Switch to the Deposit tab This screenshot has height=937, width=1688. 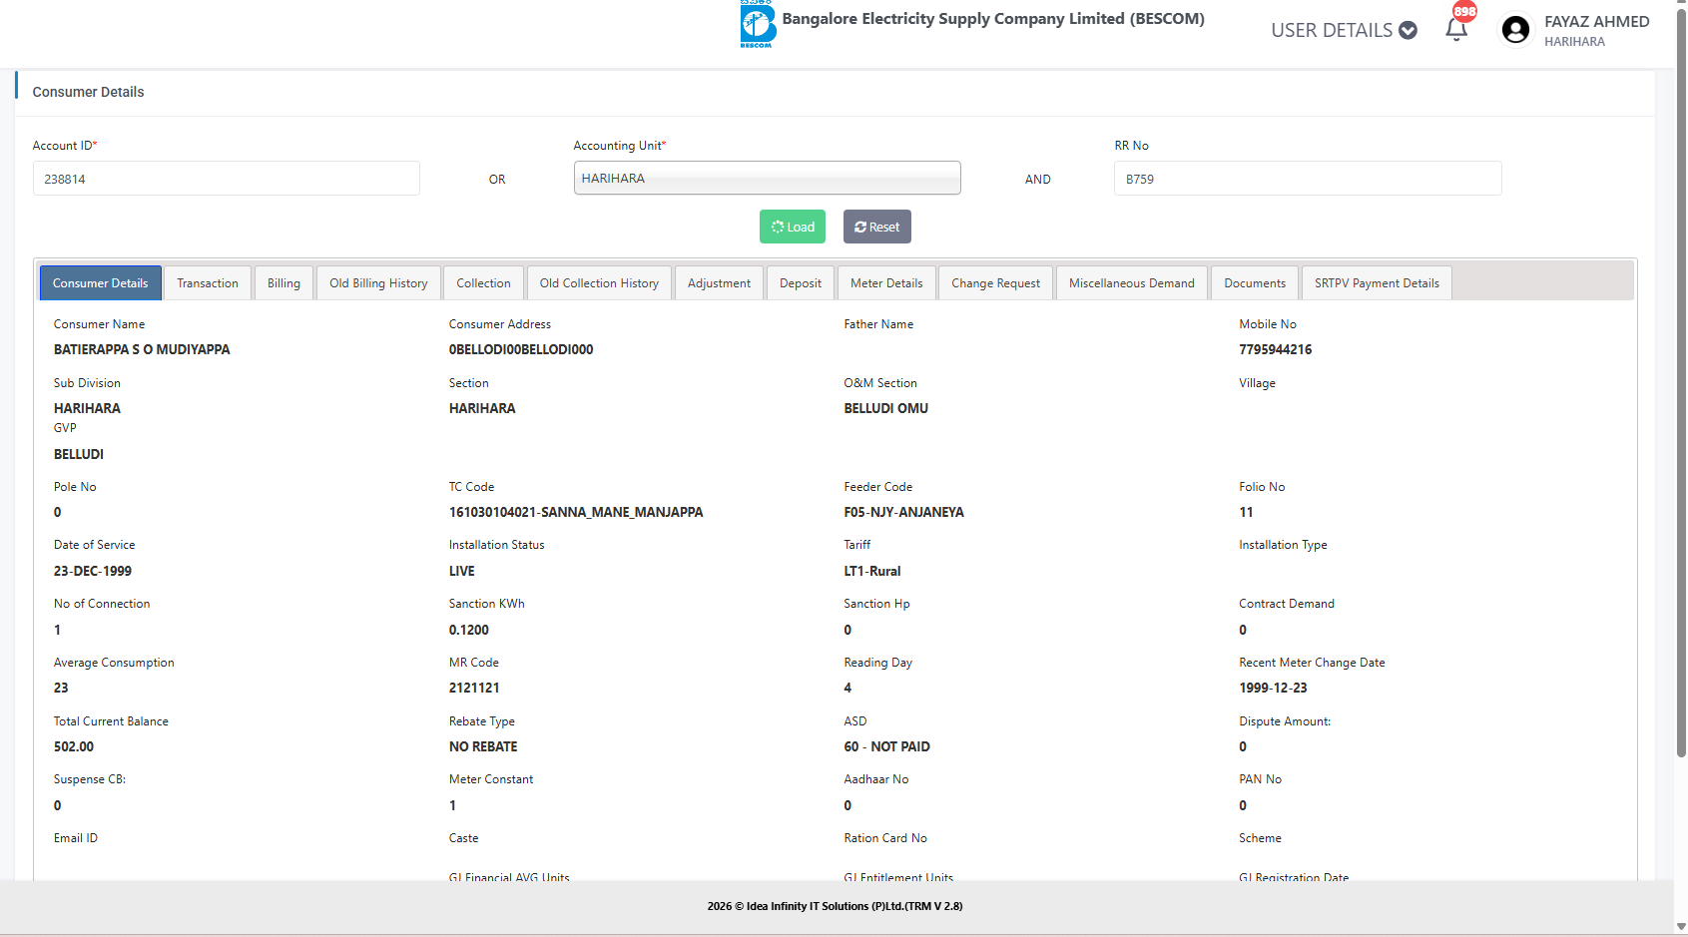click(801, 283)
